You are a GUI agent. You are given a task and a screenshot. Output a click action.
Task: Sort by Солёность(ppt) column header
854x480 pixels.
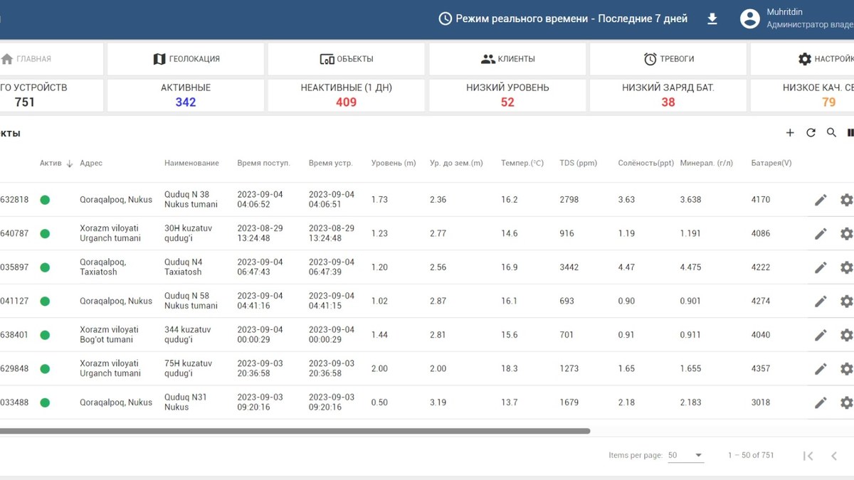(646, 164)
